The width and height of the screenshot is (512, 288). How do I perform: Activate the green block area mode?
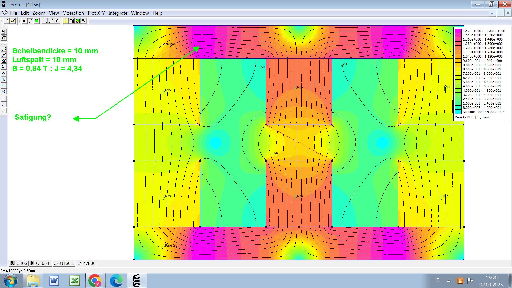point(37,21)
